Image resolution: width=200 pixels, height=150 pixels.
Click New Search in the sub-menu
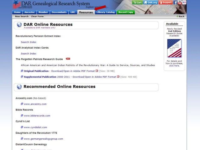coord(22,16)
